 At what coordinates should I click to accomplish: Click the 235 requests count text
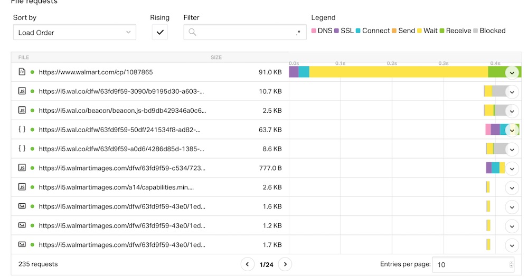coord(38,264)
